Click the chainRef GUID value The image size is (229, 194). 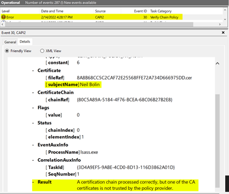coord(124,100)
